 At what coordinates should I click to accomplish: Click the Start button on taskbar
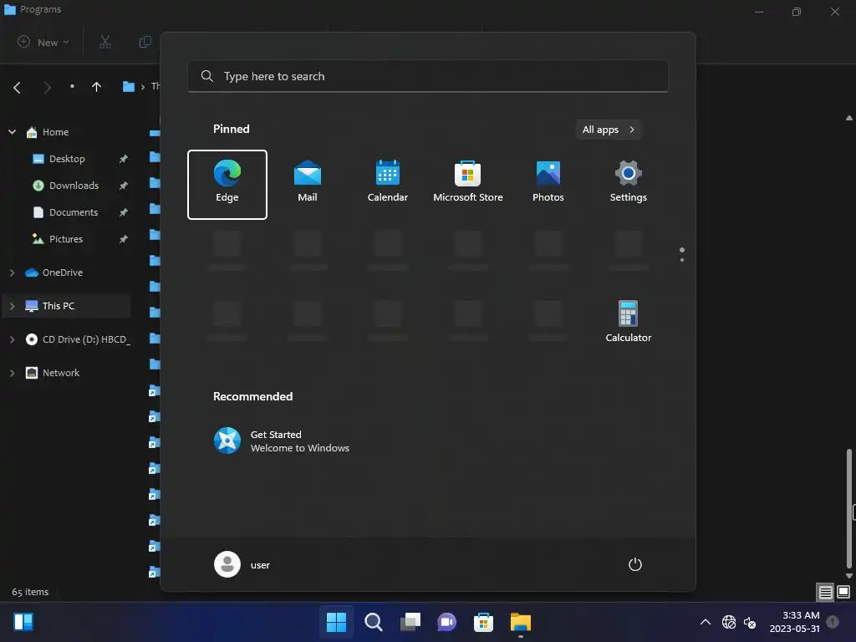click(336, 622)
